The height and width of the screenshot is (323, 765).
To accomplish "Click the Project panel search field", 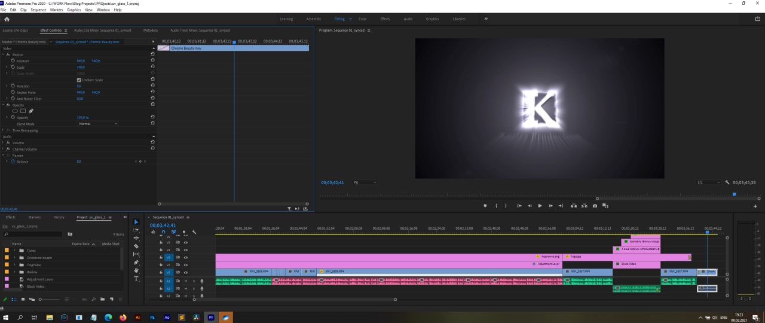I will click(x=33, y=234).
